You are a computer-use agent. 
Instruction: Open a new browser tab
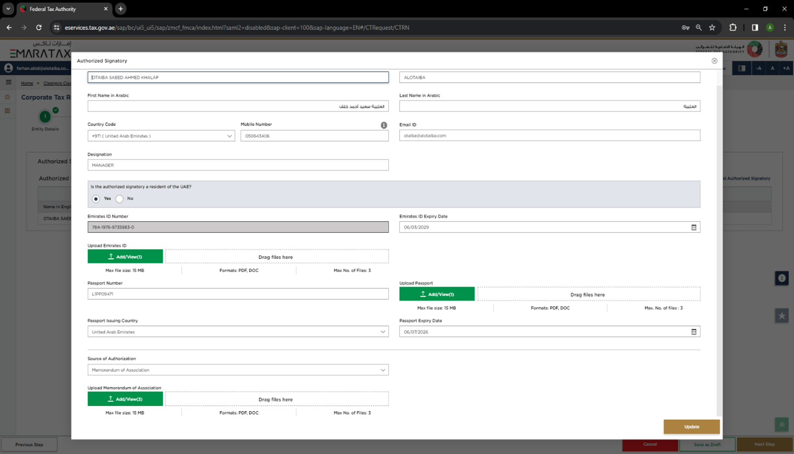[120, 9]
